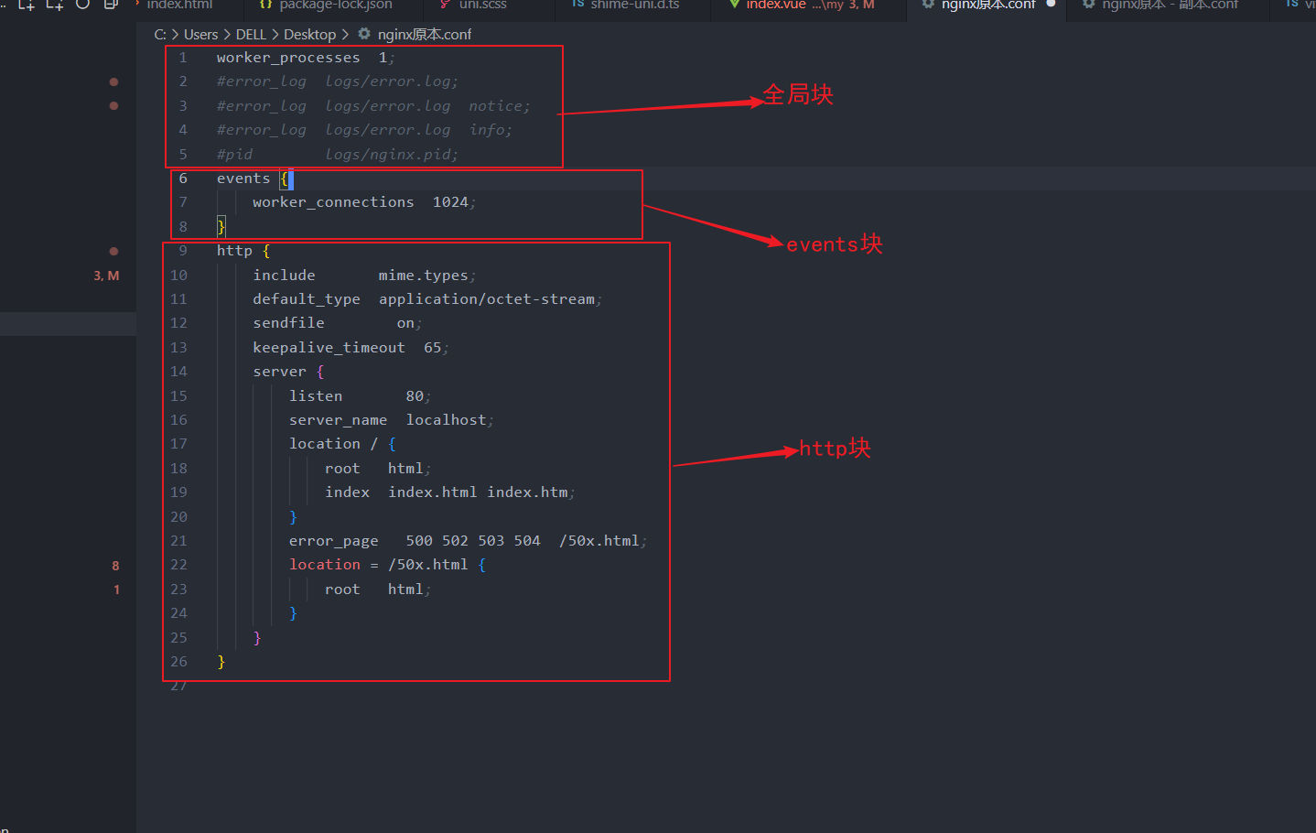This screenshot has width=1316, height=833.
Task: Collapse all folders using the explorer icon
Action: (111, 4)
